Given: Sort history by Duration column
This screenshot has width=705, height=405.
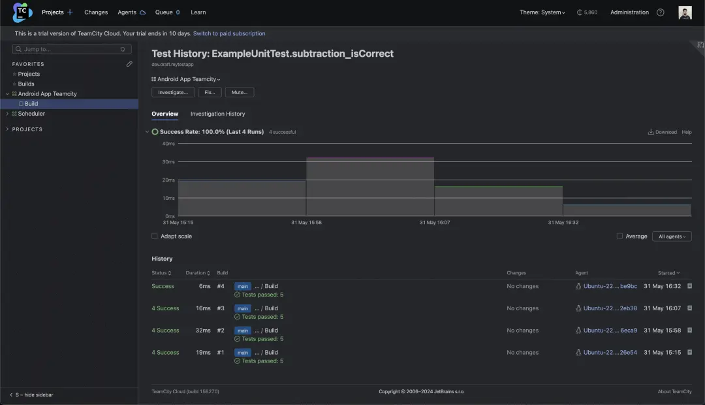Looking at the screenshot, I should (x=198, y=273).
